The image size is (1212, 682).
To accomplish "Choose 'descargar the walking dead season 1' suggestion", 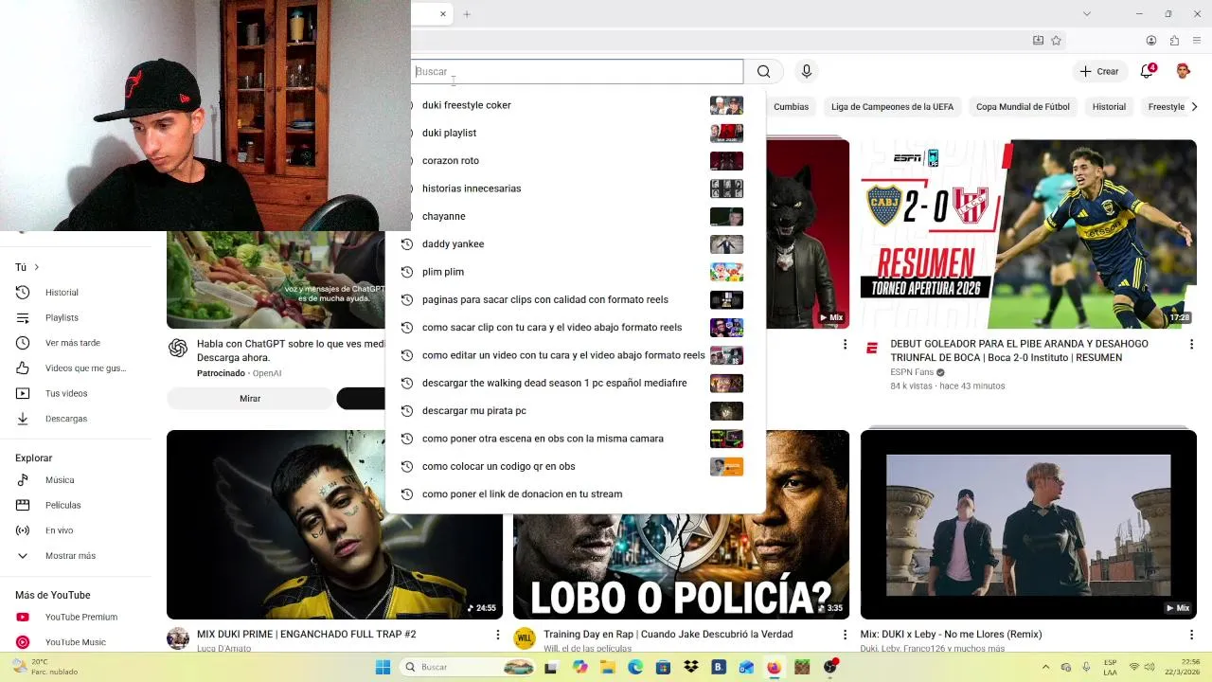I will pyautogui.click(x=576, y=383).
